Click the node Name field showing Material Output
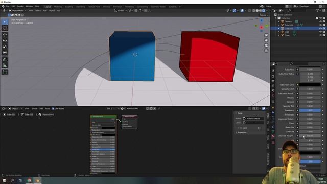 click(x=253, y=119)
